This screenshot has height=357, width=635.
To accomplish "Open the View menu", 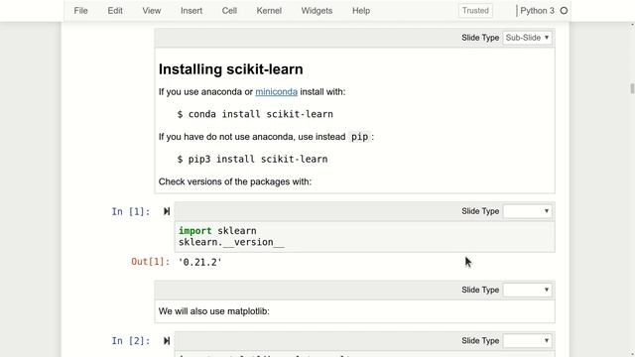I will (x=152, y=11).
